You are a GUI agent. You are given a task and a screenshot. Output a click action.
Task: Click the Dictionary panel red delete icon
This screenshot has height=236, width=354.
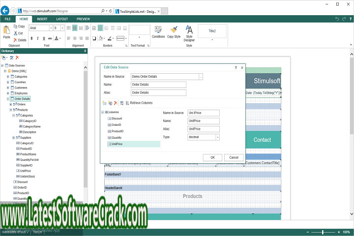(17, 58)
